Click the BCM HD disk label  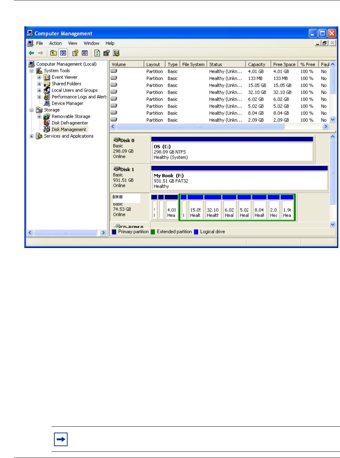(x=118, y=197)
